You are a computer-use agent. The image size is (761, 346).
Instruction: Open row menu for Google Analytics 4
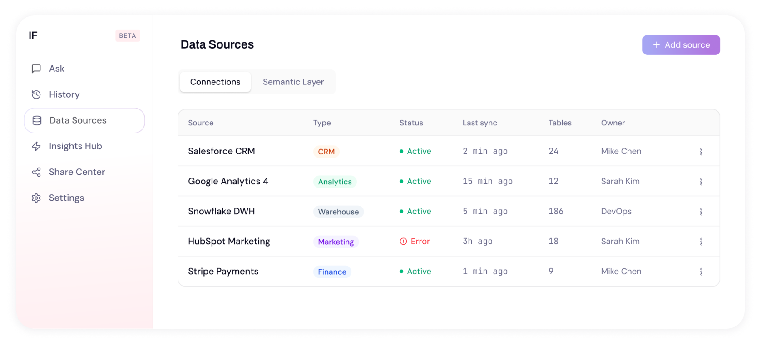click(x=701, y=182)
